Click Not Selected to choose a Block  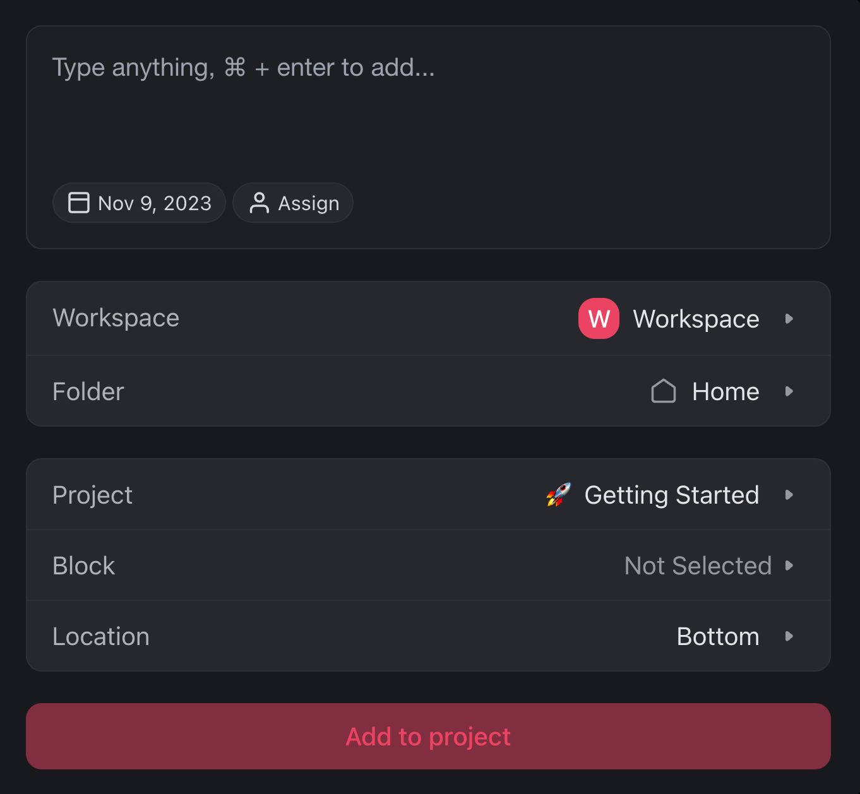click(698, 566)
